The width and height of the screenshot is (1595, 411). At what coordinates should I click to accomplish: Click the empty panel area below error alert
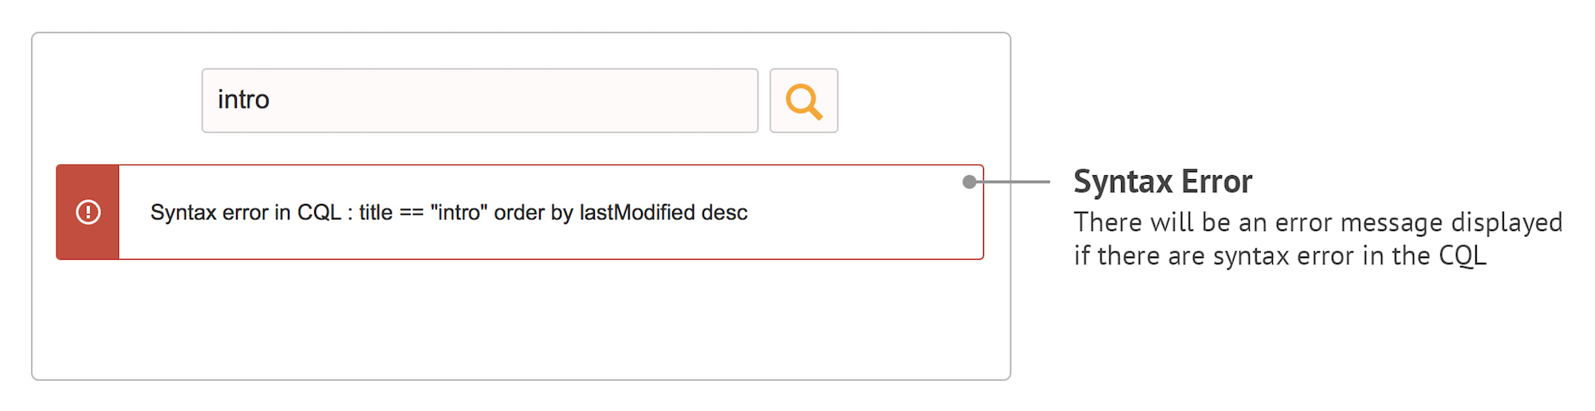coord(518,319)
